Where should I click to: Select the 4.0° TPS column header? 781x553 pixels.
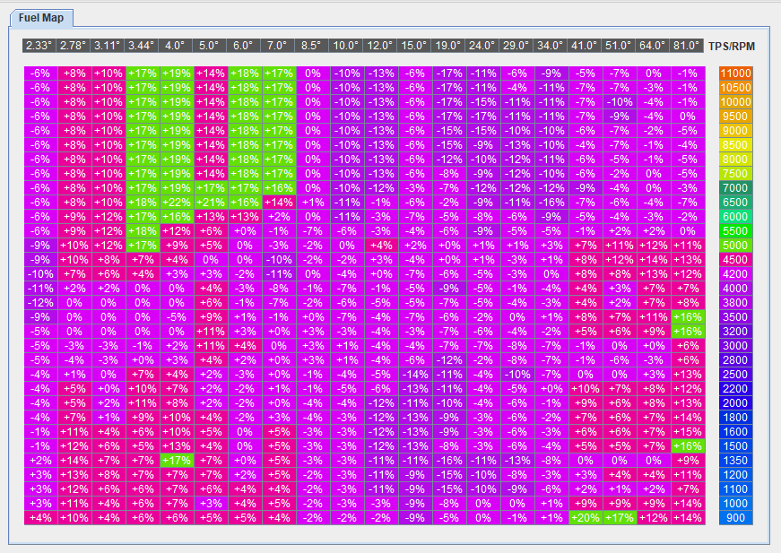point(176,46)
